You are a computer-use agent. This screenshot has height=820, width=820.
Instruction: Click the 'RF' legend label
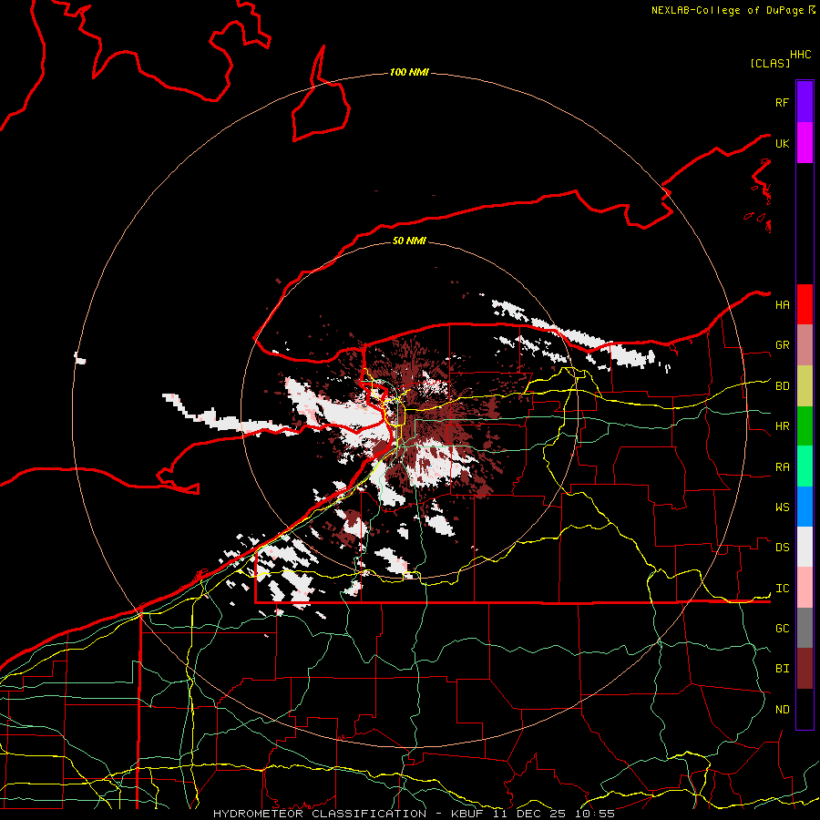pyautogui.click(x=782, y=102)
